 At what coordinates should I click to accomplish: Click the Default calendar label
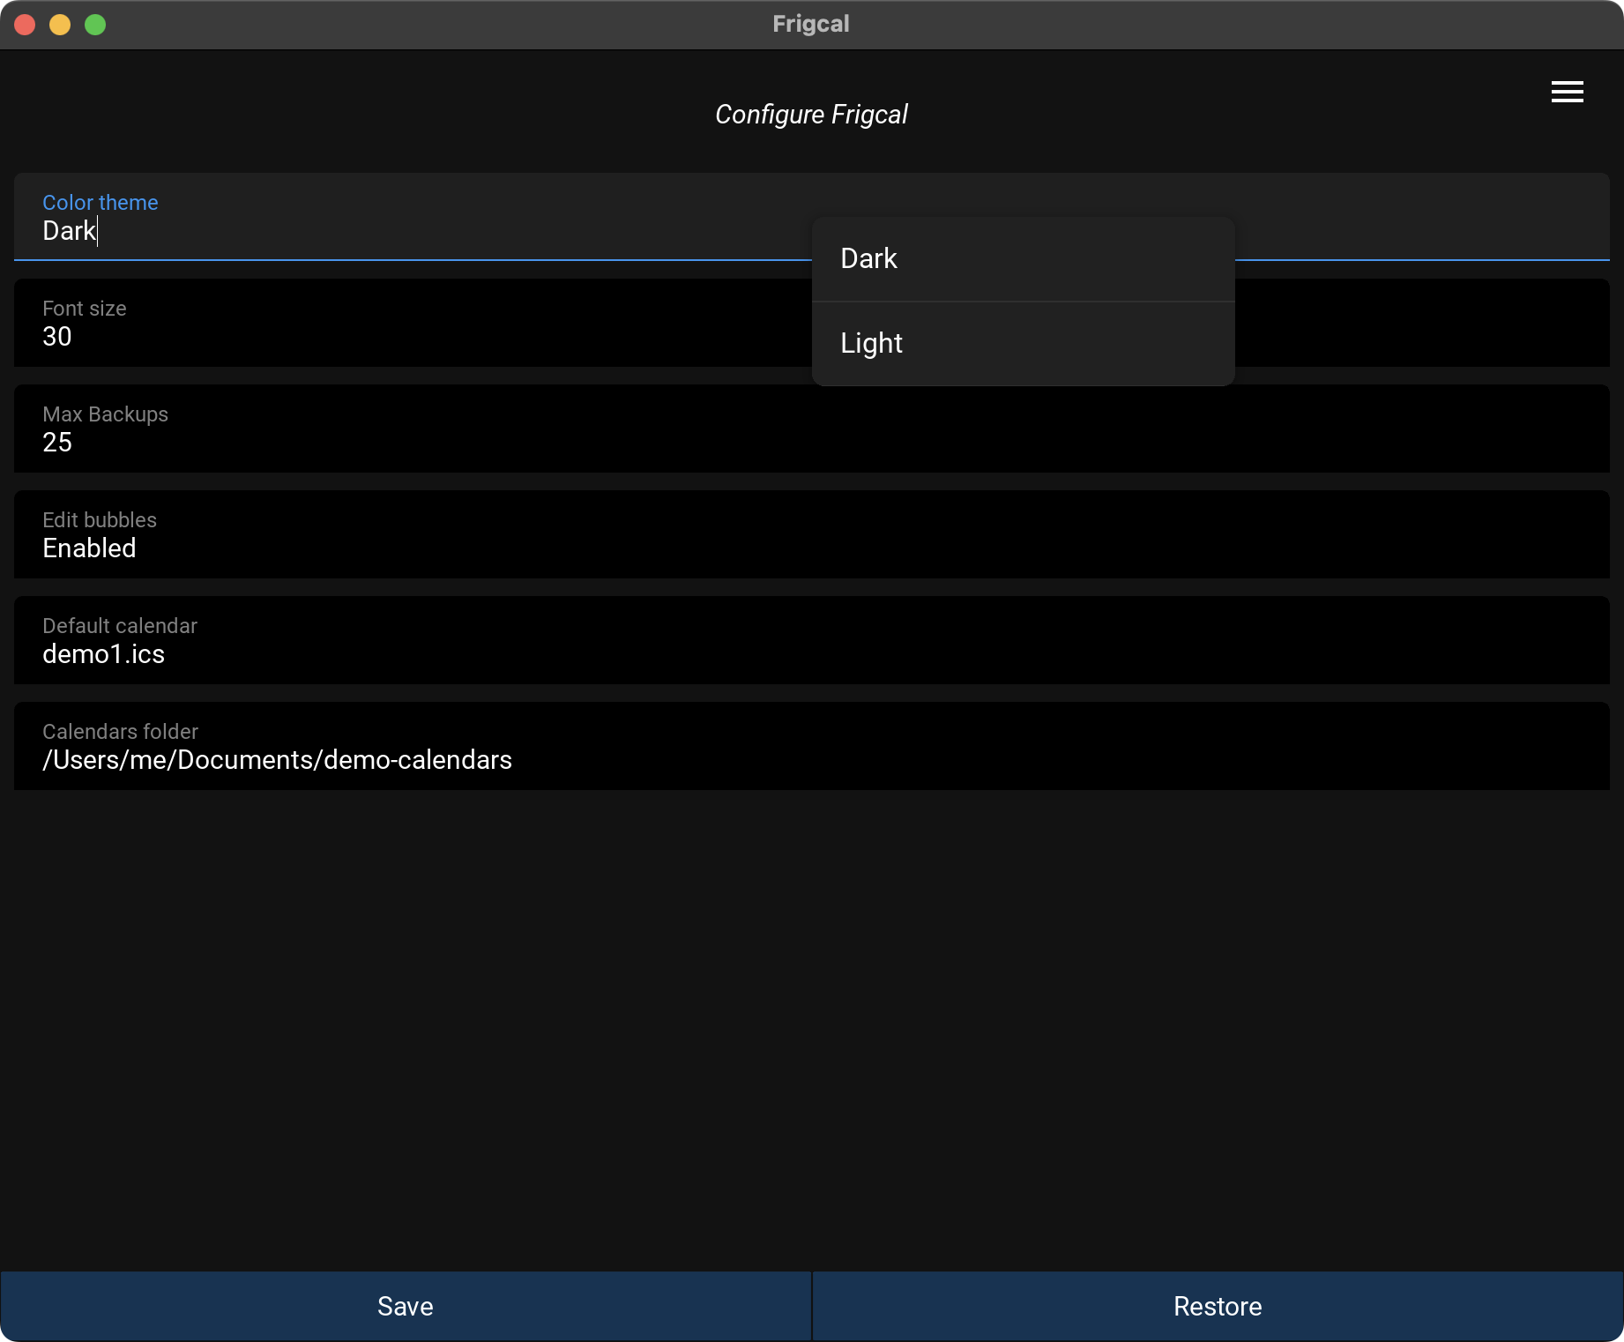tap(120, 626)
